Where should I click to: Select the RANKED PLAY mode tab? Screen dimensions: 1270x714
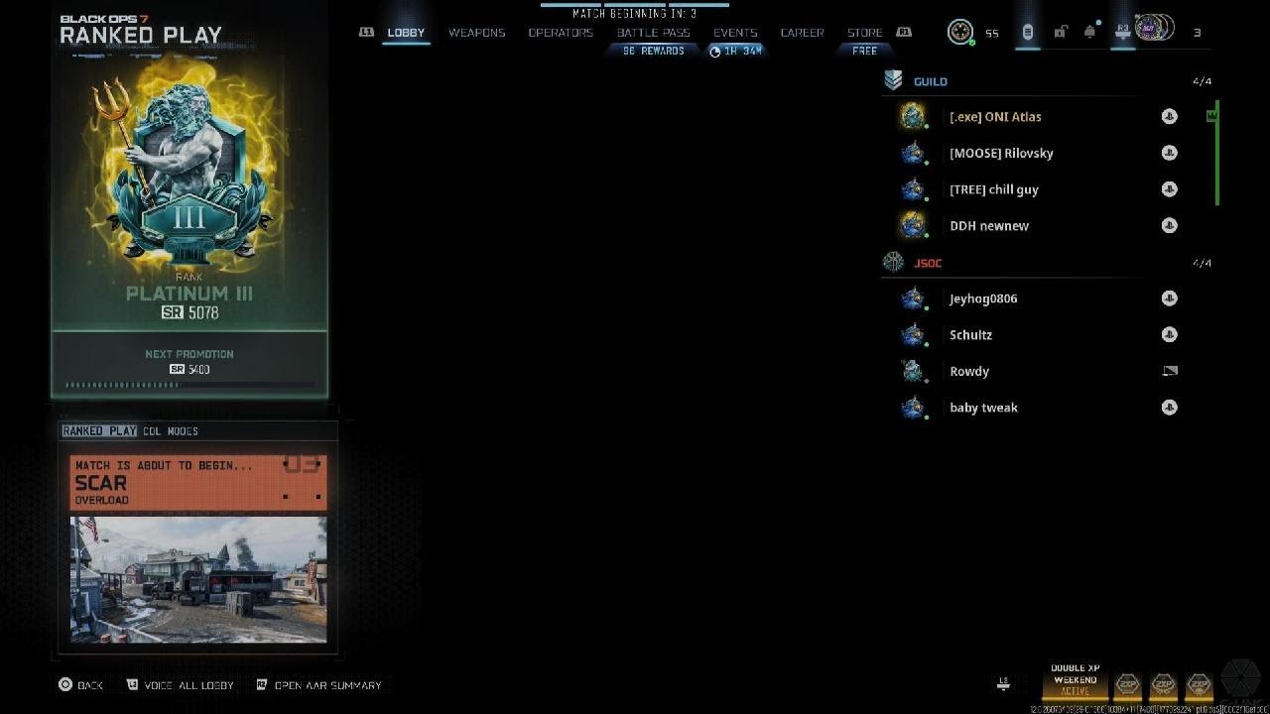click(99, 431)
